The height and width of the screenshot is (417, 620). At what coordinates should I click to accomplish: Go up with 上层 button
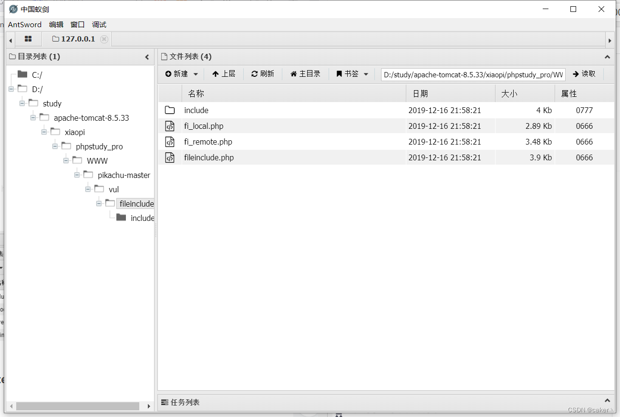224,74
